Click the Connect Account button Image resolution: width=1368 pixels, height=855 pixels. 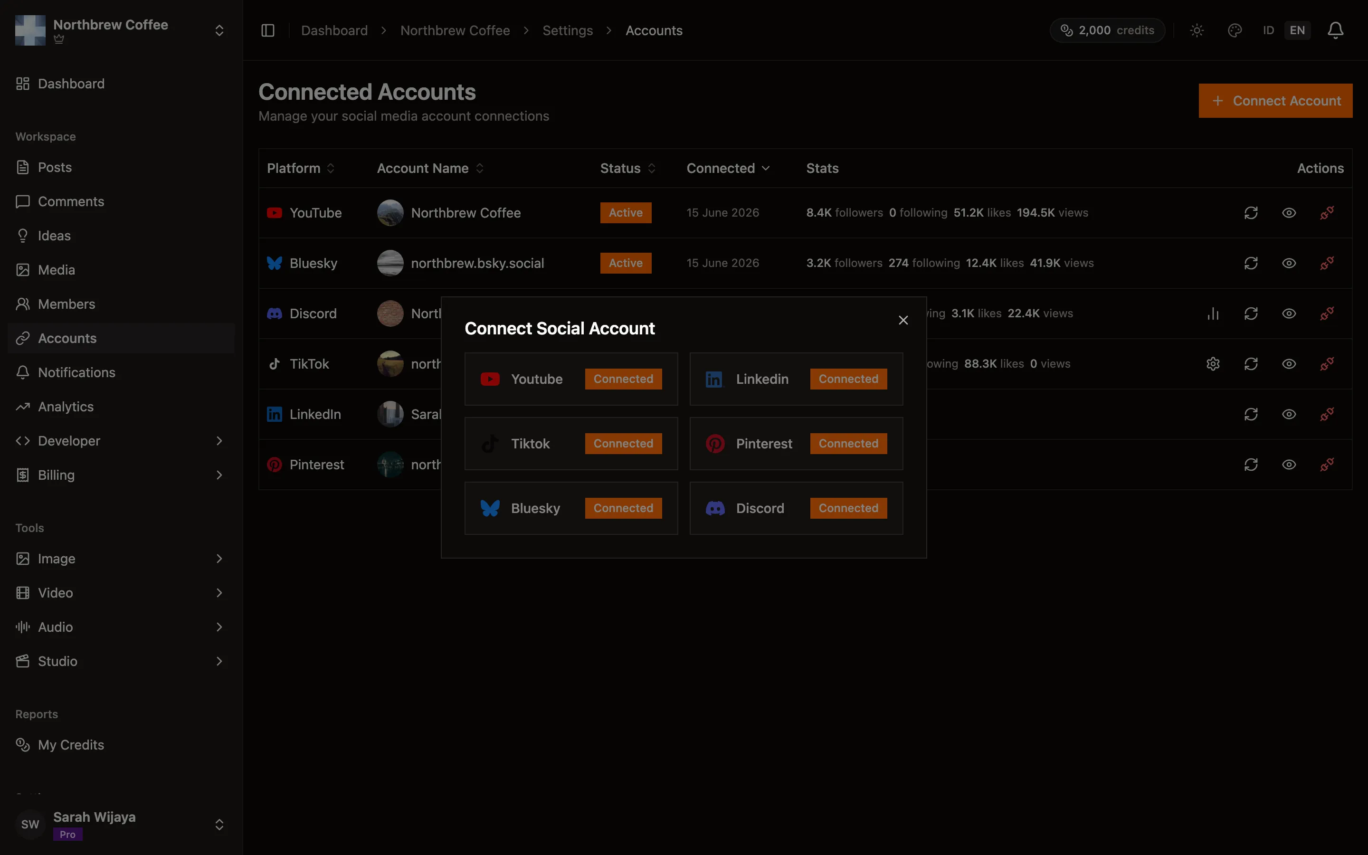tap(1275, 101)
